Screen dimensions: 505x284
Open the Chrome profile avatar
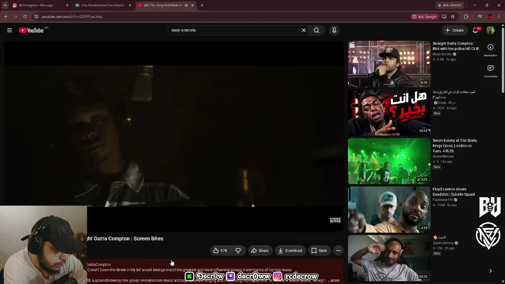pos(490,17)
